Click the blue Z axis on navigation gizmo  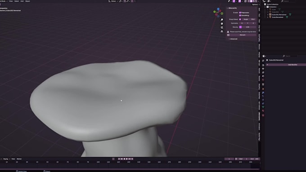[x=218, y=9]
